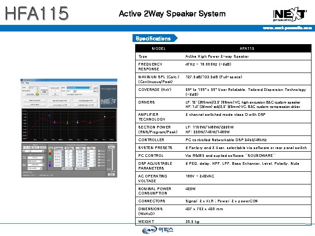Click the Specifications heading tab
Image resolution: width=315 pixels, height=236 pixels.
[155, 38]
